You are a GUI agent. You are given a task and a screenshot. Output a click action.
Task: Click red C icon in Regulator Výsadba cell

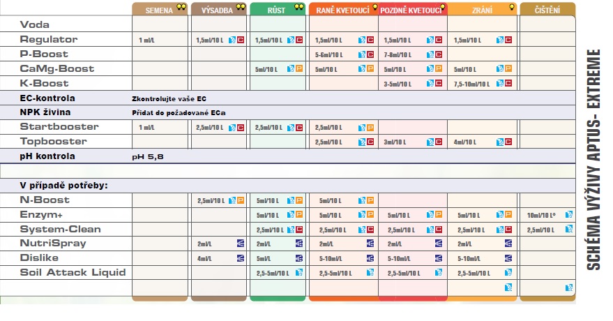(x=241, y=40)
